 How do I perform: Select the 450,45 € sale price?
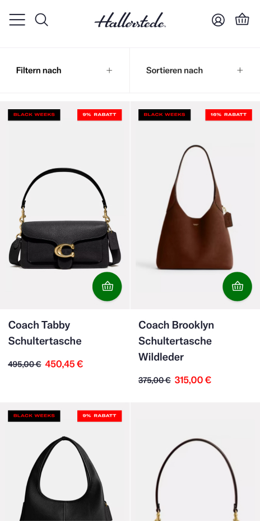[x=64, y=364]
